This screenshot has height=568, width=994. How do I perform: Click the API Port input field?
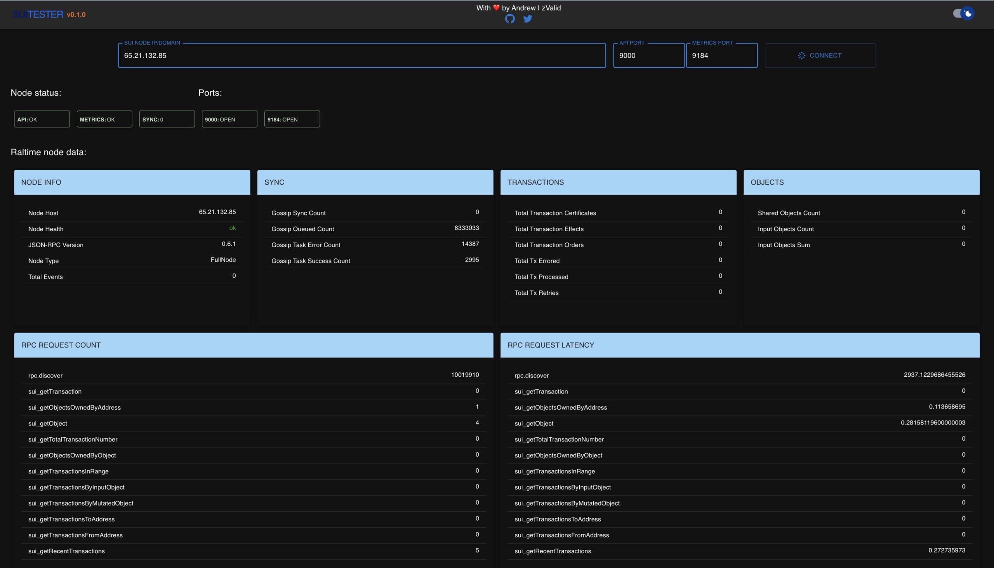[648, 55]
